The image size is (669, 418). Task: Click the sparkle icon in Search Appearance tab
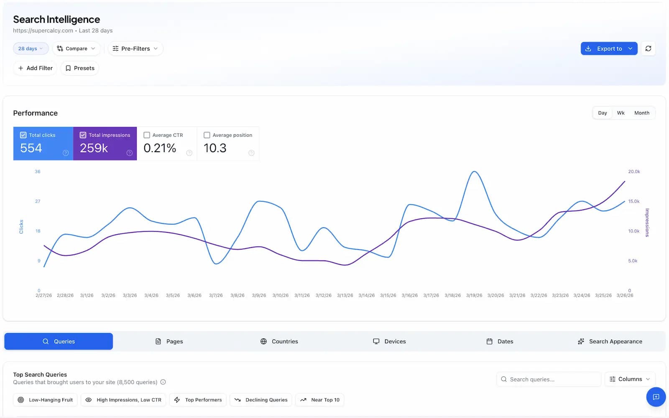tap(581, 342)
